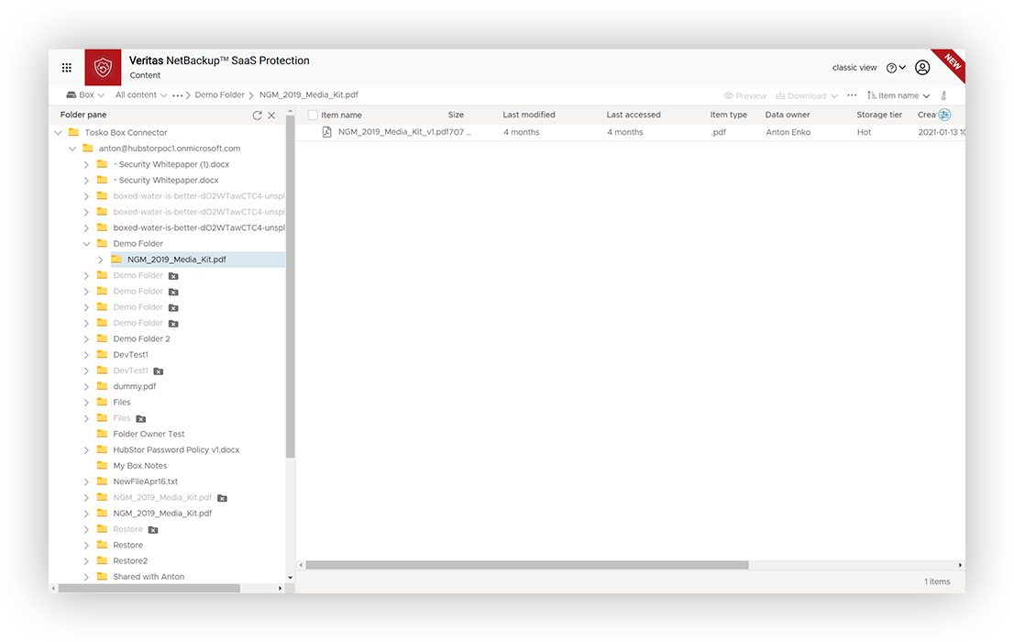Image resolution: width=1014 pixels, height=642 pixels.
Task: Click the folder icon beside dummy.pdf
Action: pyautogui.click(x=102, y=386)
